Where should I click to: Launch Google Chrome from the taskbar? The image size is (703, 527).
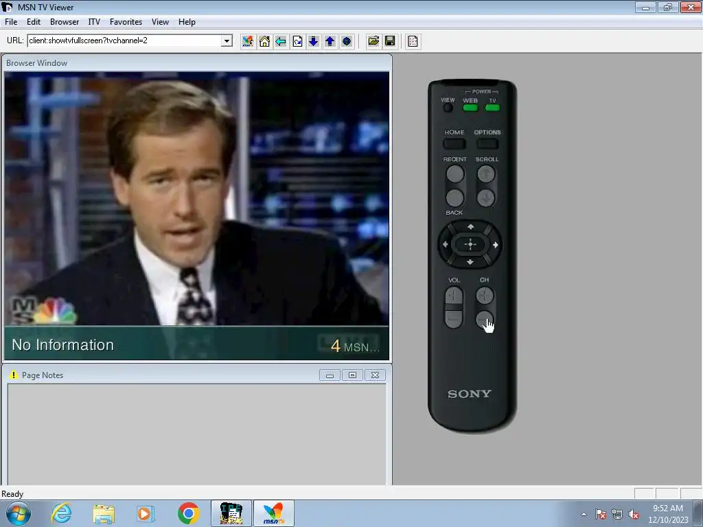click(188, 513)
